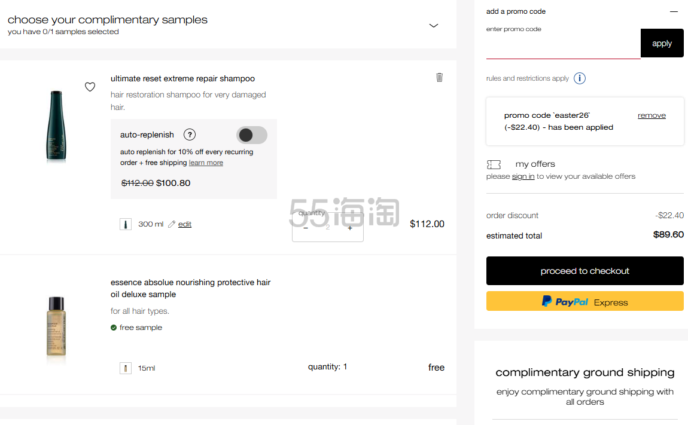Image resolution: width=688 pixels, height=425 pixels.
Task: Open the ultimate reset shampoo product thumbnail
Action: coord(56,126)
